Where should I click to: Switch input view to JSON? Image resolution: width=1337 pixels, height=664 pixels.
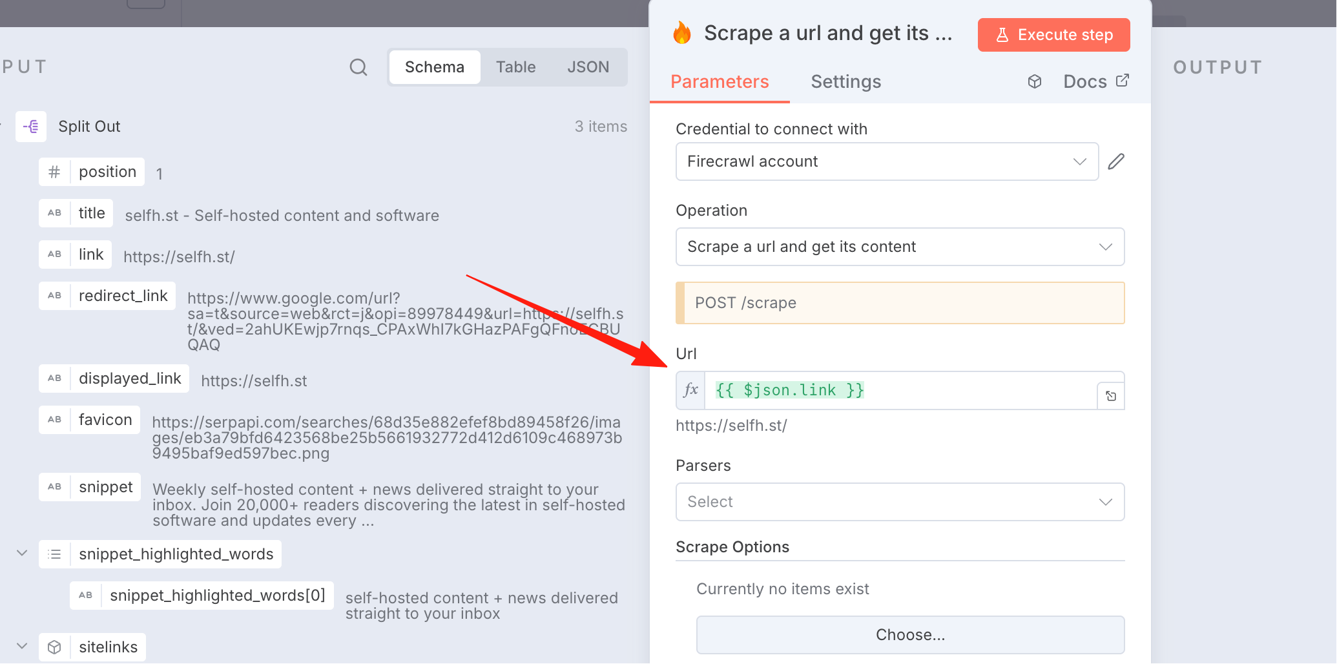[588, 67]
